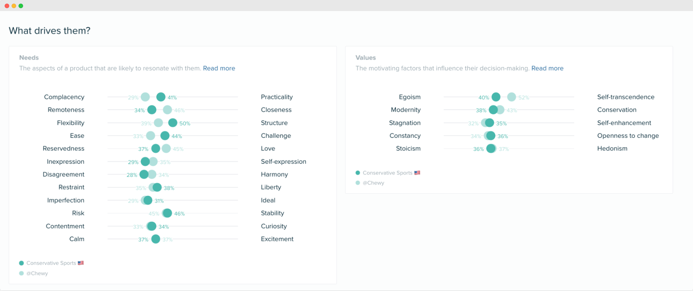Click the 38% dot on Modernity row

coord(493,110)
